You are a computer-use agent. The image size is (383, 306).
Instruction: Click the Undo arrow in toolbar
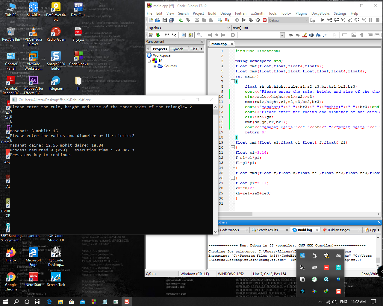(x=181, y=20)
